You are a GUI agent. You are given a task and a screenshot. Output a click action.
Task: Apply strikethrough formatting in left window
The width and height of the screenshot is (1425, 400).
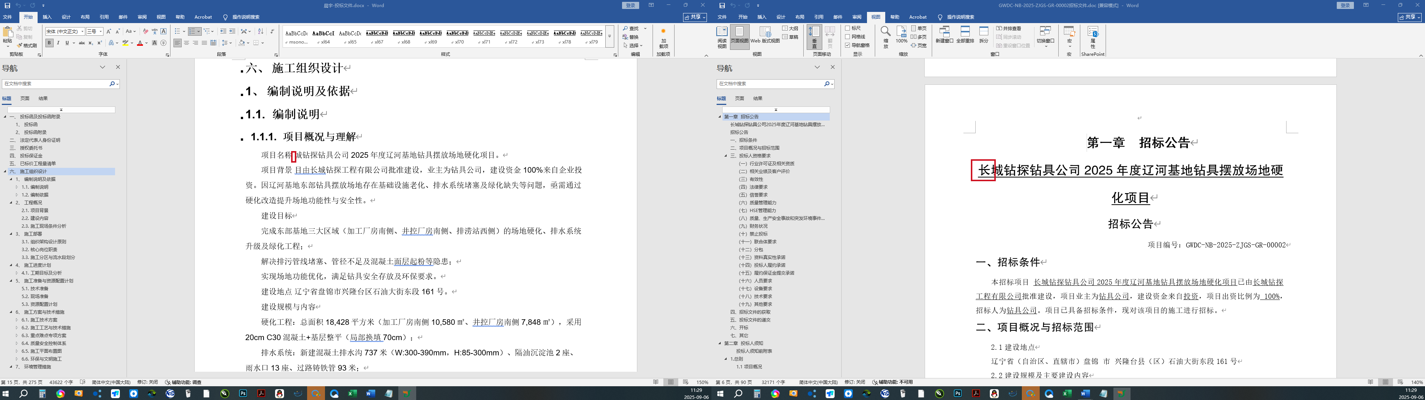[82, 42]
